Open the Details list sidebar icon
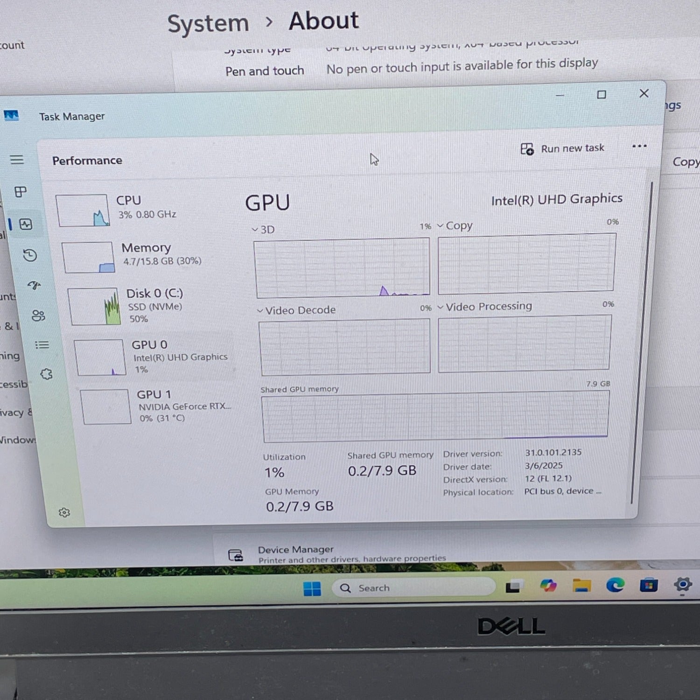 [42, 345]
